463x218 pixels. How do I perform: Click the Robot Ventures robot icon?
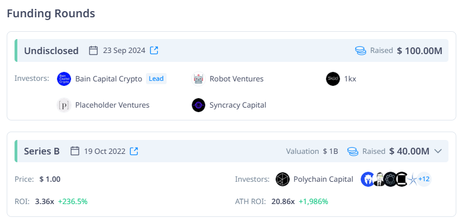[199, 79]
